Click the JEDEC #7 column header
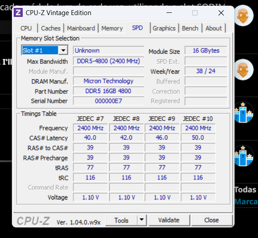The image size is (258, 238). [x=90, y=119]
